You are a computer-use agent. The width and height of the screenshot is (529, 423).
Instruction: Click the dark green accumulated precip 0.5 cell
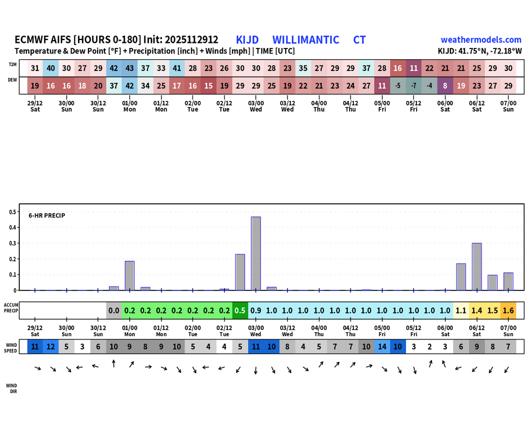tap(240, 310)
